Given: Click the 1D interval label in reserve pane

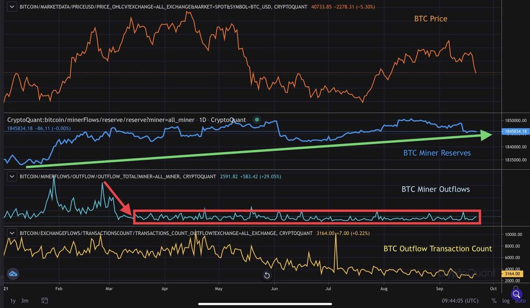Looking at the screenshot, I should (203, 120).
